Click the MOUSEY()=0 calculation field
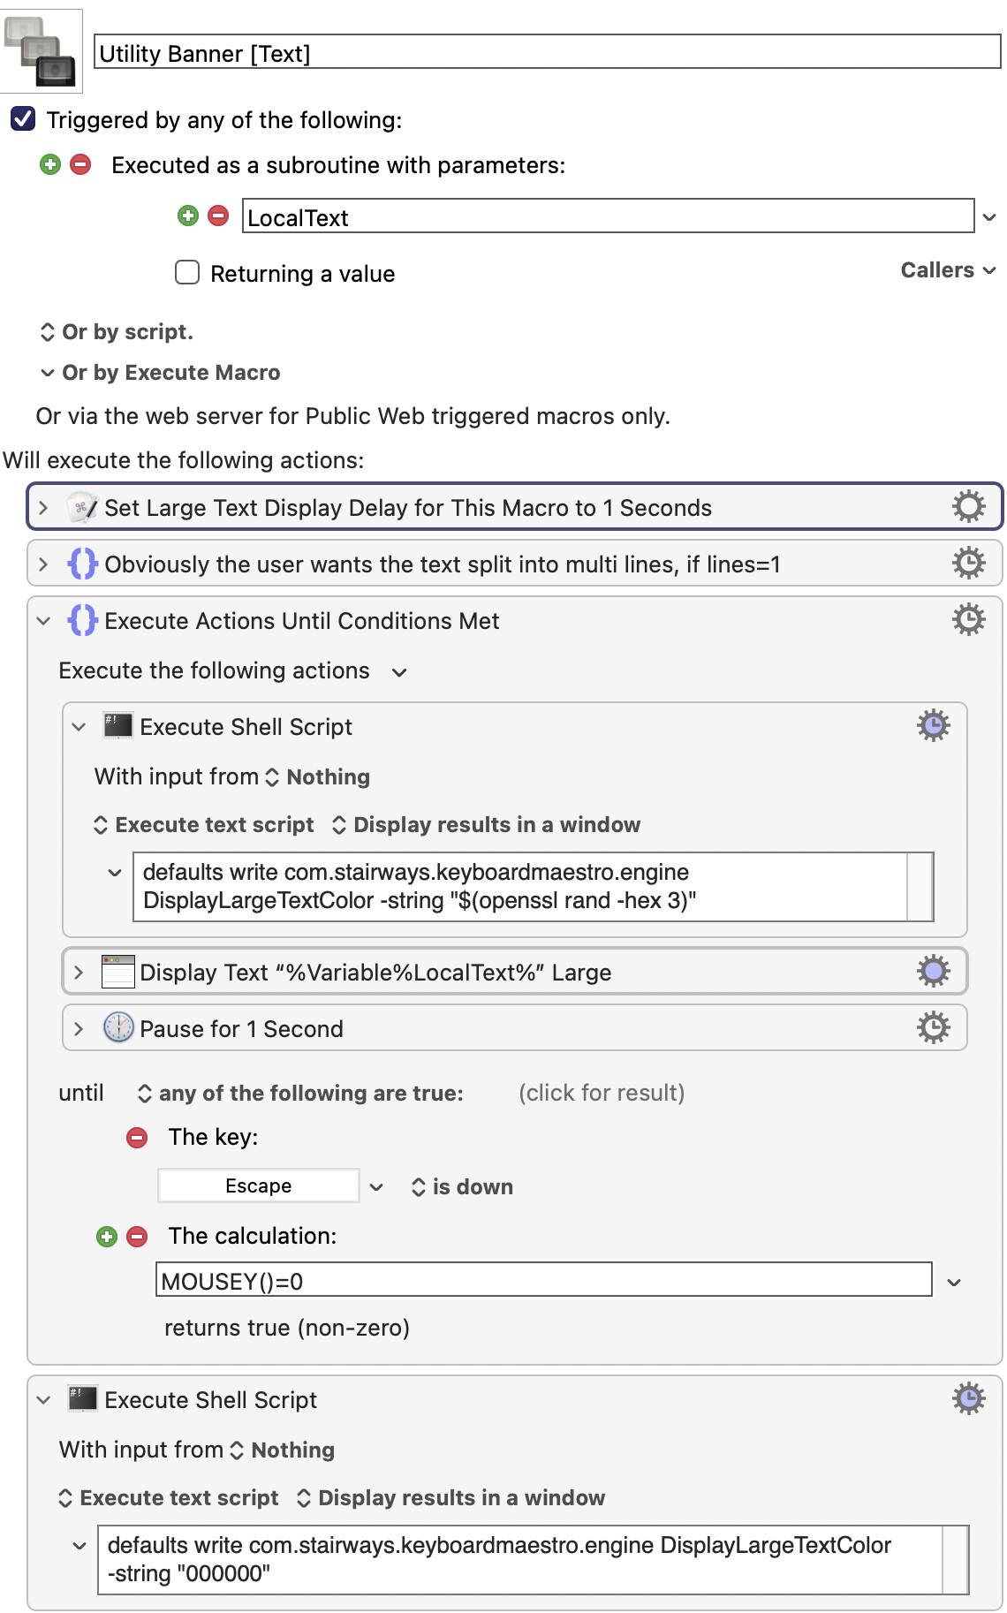1007x1613 pixels. pos(543,1281)
